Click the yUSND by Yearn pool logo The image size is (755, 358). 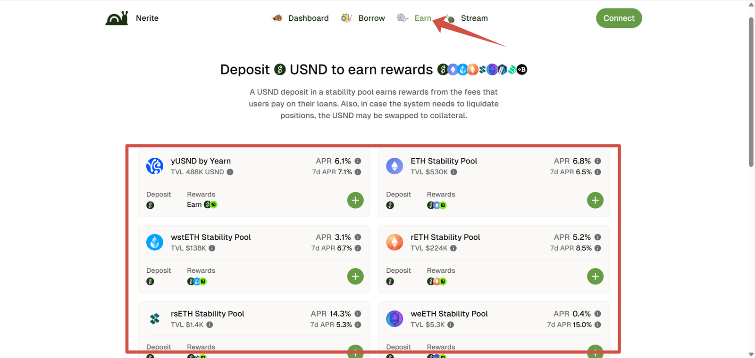[155, 166]
